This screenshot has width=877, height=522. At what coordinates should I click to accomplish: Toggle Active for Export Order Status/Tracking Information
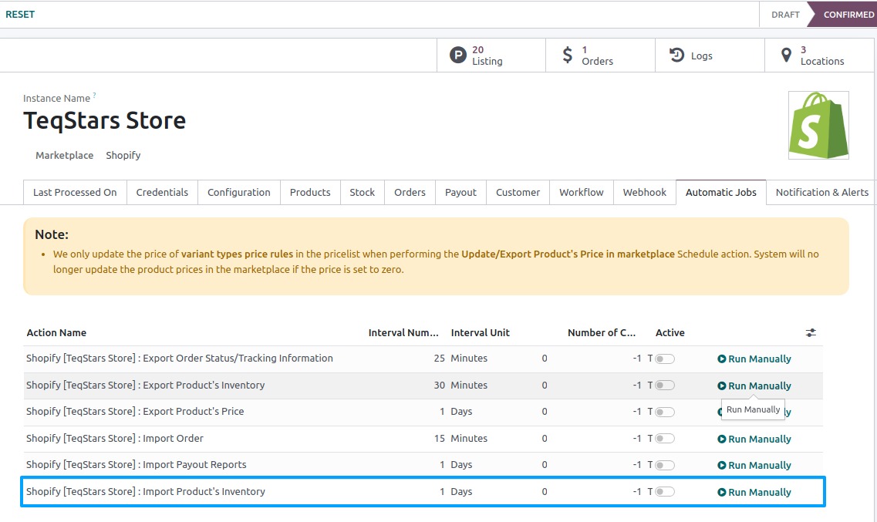tap(665, 359)
